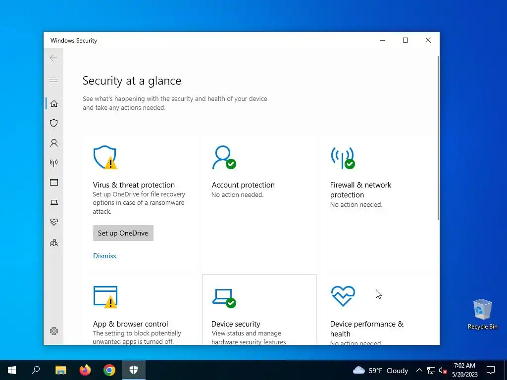Click the 'Set up OneDrive for file recovery' description

click(139, 203)
